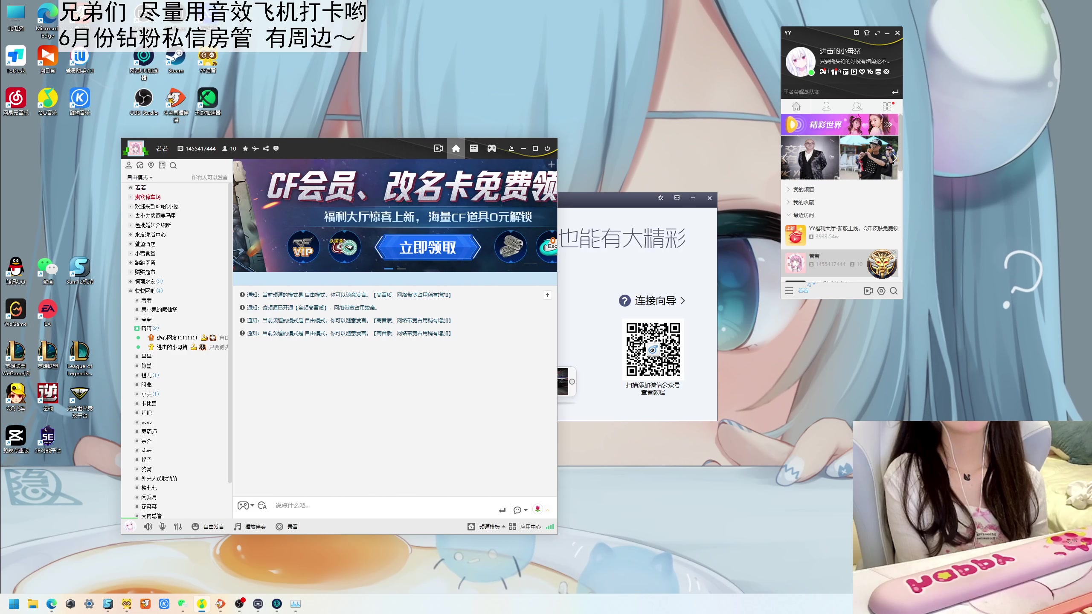The height and width of the screenshot is (614, 1092).
Task: Open the channel template list icon
Action: pos(473,148)
